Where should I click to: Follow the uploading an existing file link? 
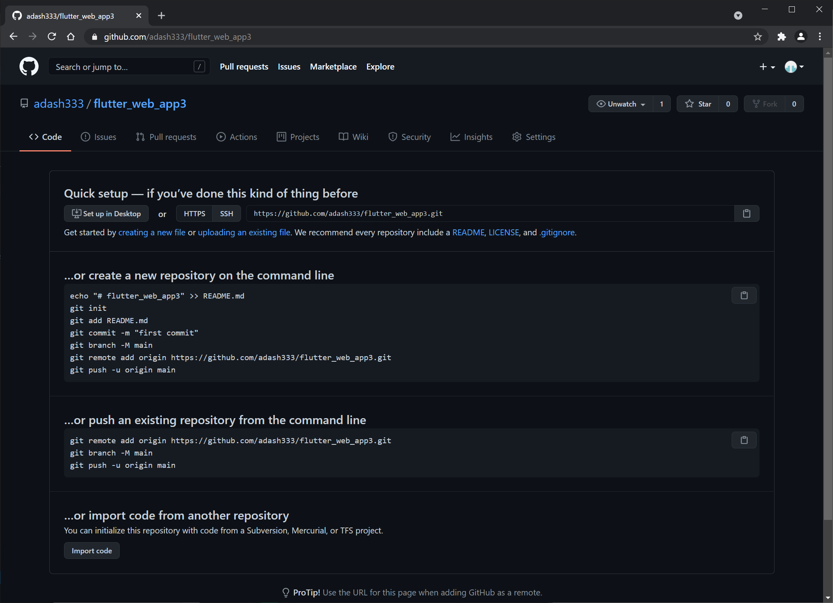(x=244, y=233)
